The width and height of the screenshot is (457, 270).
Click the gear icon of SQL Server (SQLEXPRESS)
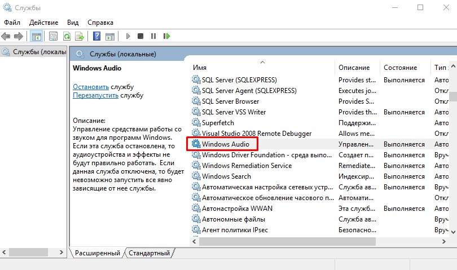(x=196, y=79)
